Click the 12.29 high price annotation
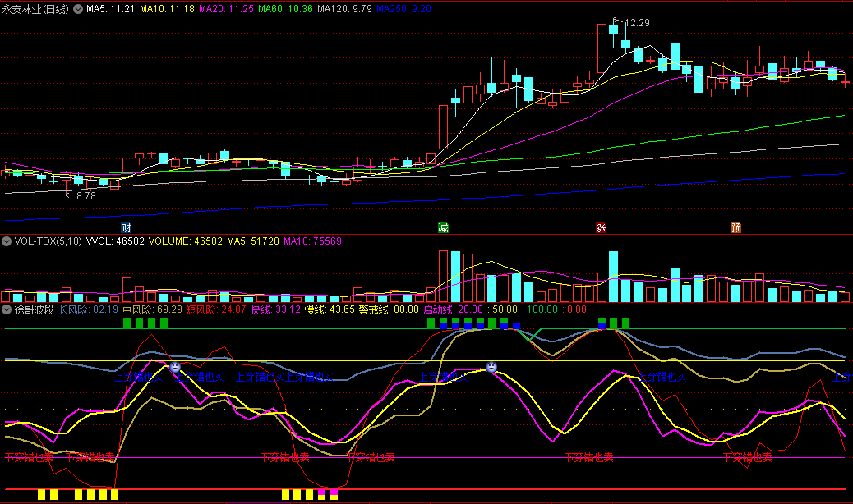The width and height of the screenshot is (853, 504). [637, 23]
